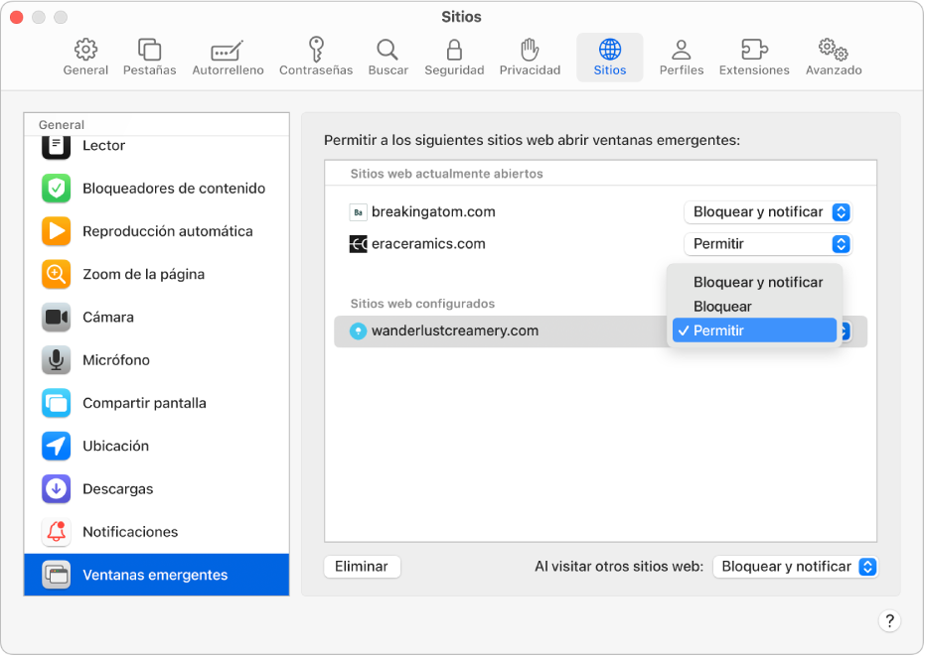Select the Ubicación arrow icon
The image size is (925, 657).
(x=57, y=447)
